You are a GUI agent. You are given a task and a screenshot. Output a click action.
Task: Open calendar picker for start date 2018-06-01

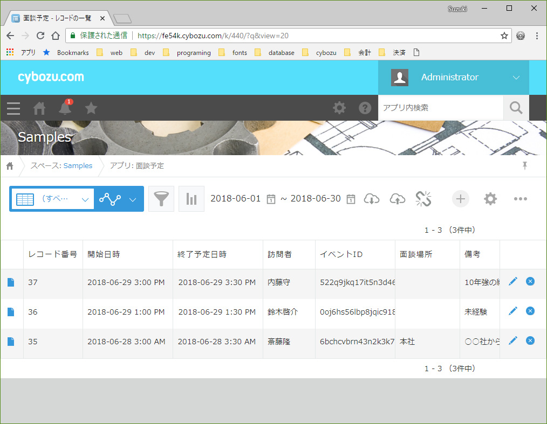click(271, 199)
